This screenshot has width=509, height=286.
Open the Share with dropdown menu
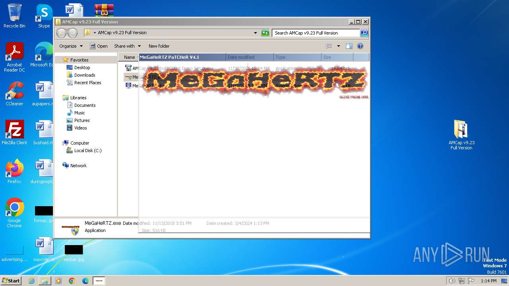(128, 46)
